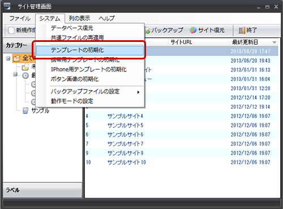Open the ファイル menu

(x=20, y=18)
